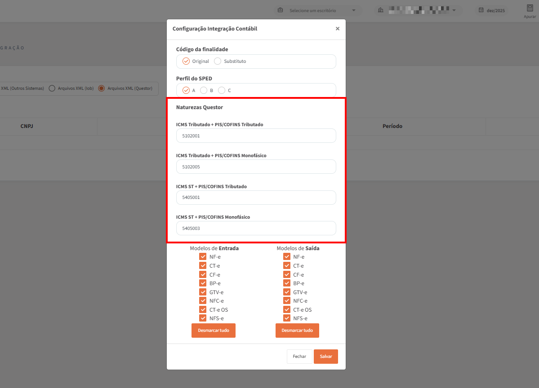Expand the company selector dropdown arrow

pyautogui.click(x=454, y=10)
